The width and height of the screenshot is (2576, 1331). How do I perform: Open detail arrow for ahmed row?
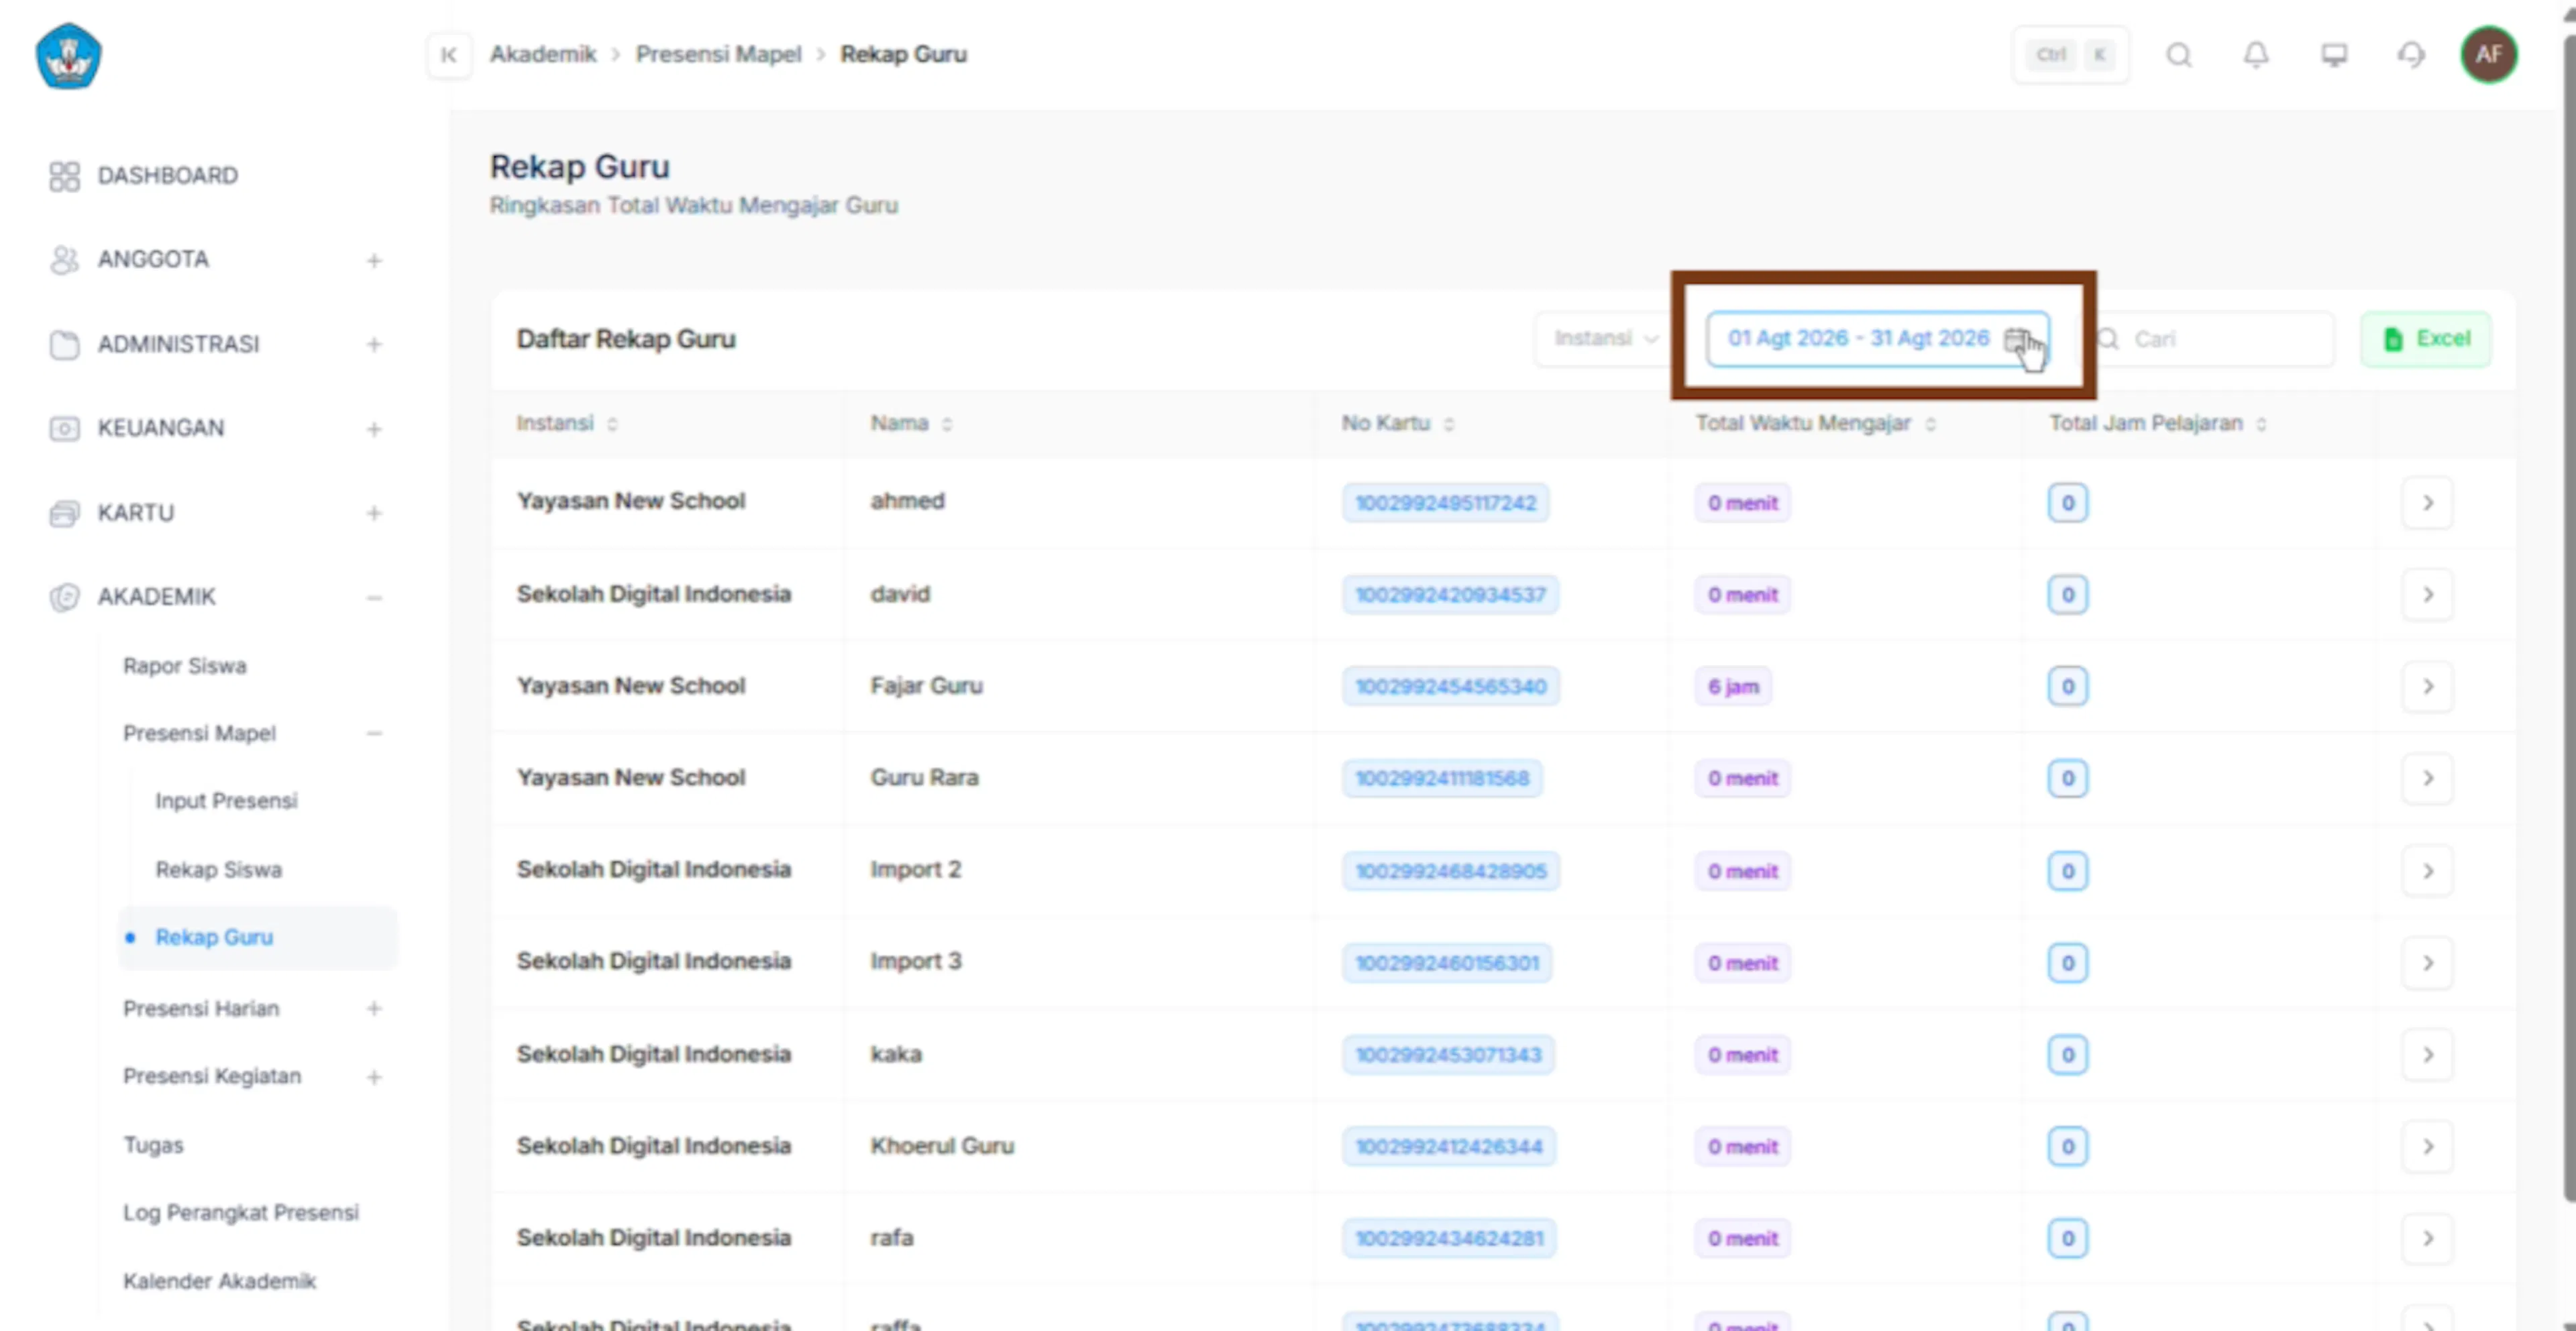pyautogui.click(x=2427, y=503)
